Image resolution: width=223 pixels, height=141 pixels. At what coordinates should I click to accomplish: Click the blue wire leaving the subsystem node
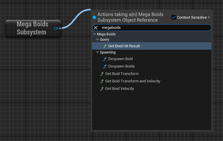tap(75, 20)
